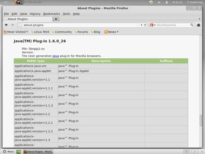Click the java-applet;version=1.1 cell

click(36, 78)
